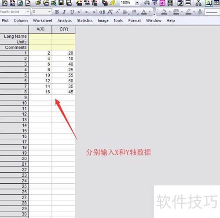Open the Analysis menu
Viewport: 220px width, 218px height.
65,21
